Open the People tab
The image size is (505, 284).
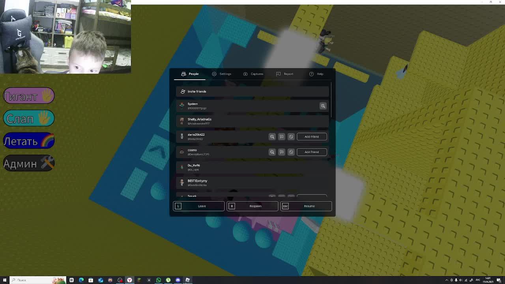(x=190, y=74)
